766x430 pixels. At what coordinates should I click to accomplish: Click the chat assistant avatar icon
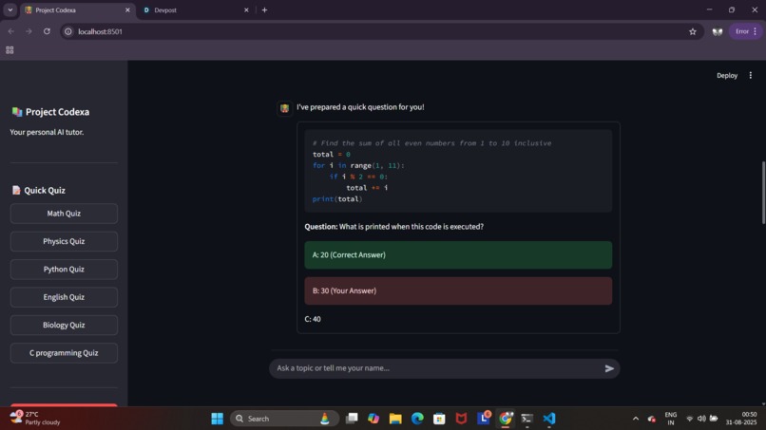tap(284, 108)
